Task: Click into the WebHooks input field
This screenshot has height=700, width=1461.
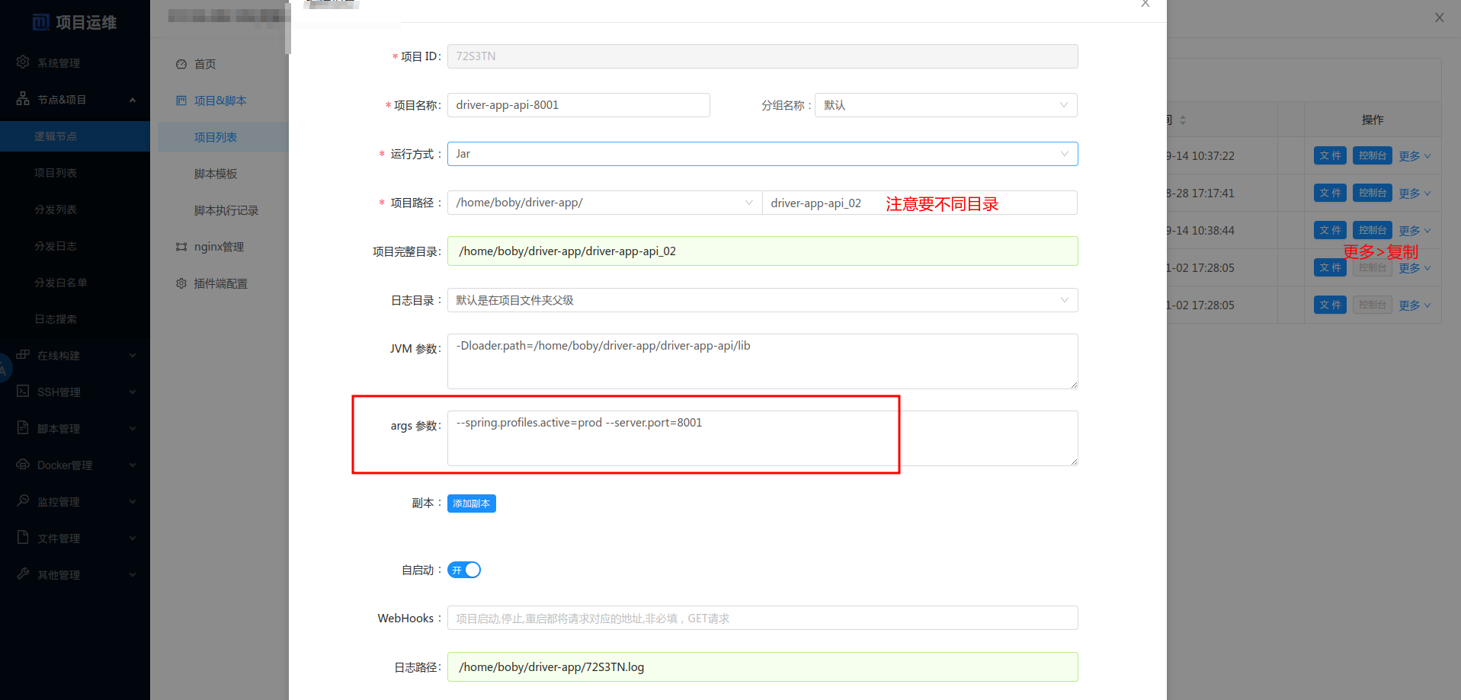Action: tap(762, 618)
